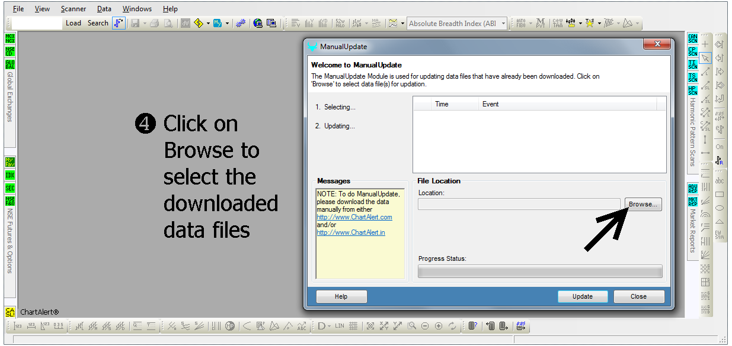Open the NSE F&O icon
Screen dimensions: 732x346
[x=10, y=202]
